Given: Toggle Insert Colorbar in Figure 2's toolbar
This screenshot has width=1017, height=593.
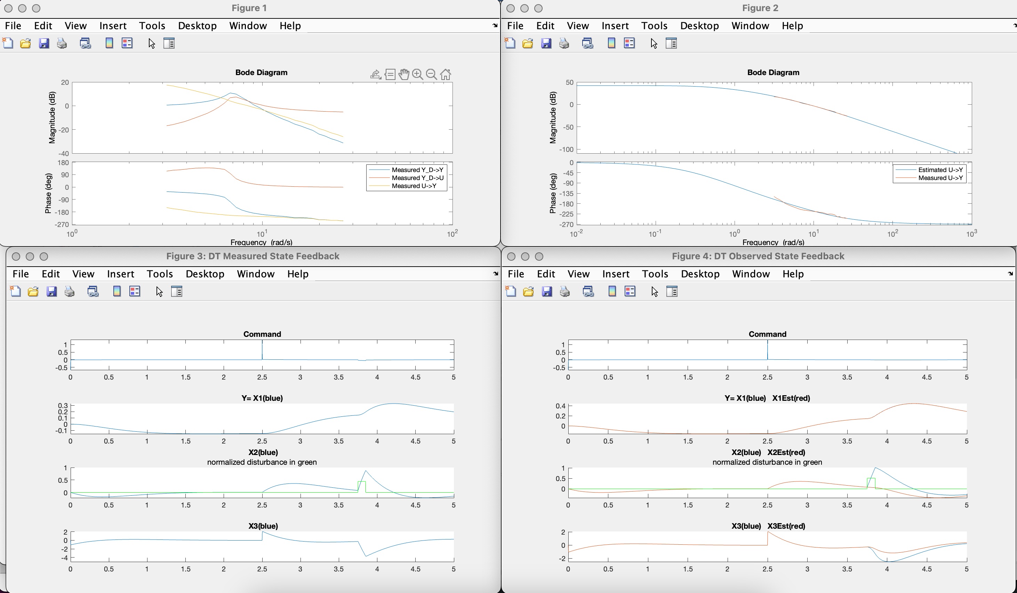Looking at the screenshot, I should click(611, 43).
